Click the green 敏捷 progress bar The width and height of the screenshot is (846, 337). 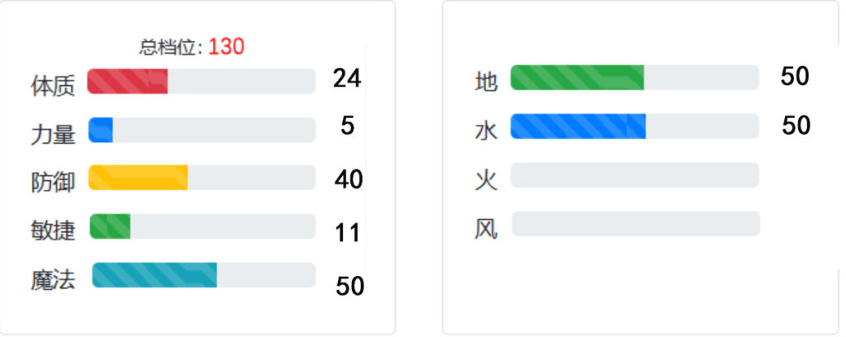coord(202,226)
